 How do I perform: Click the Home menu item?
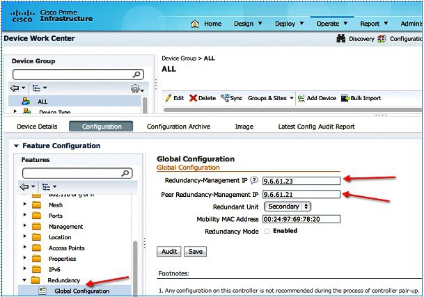[213, 24]
